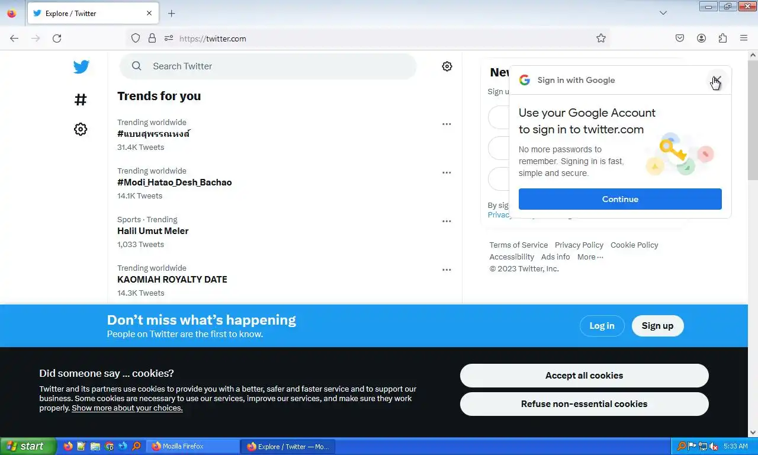Open the Windows start menu
This screenshot has height=455, width=758.
(x=28, y=446)
